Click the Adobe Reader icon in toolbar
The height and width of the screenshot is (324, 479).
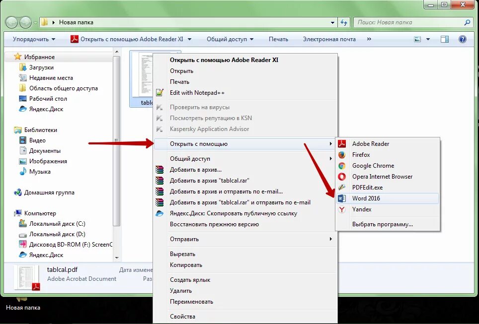(x=74, y=39)
